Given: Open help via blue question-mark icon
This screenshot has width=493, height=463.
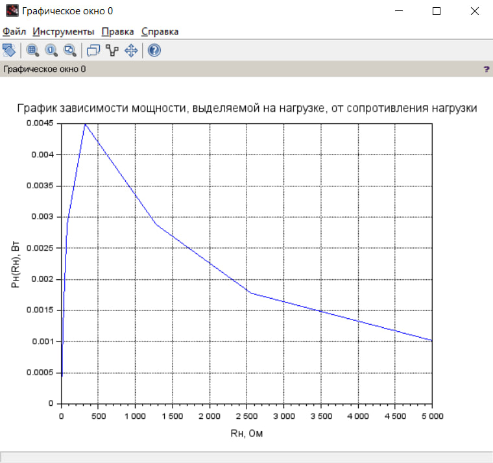Looking at the screenshot, I should (x=154, y=51).
